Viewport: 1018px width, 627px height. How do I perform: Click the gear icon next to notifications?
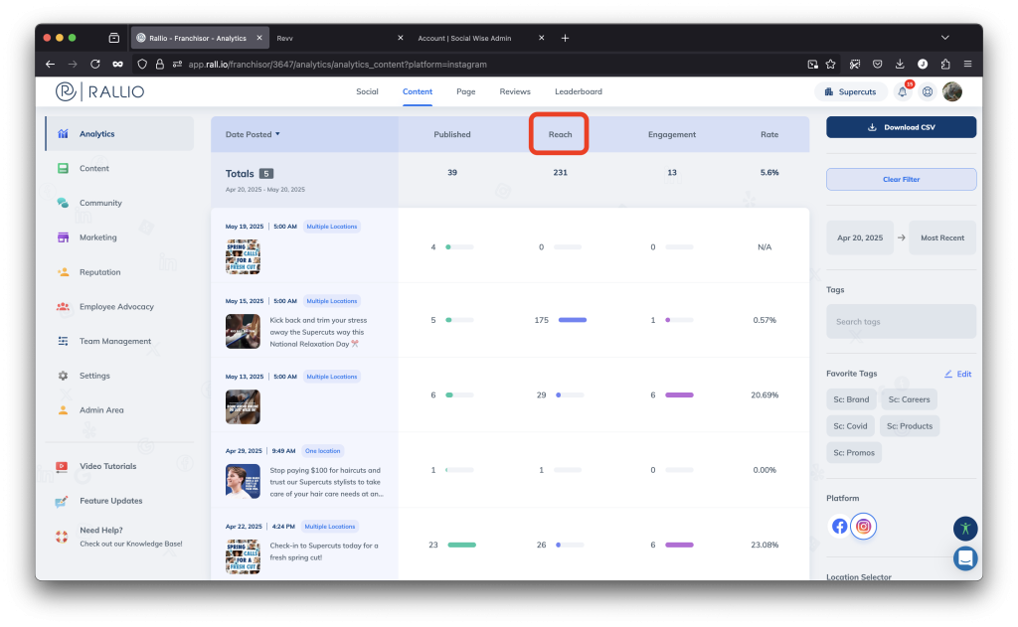click(928, 91)
